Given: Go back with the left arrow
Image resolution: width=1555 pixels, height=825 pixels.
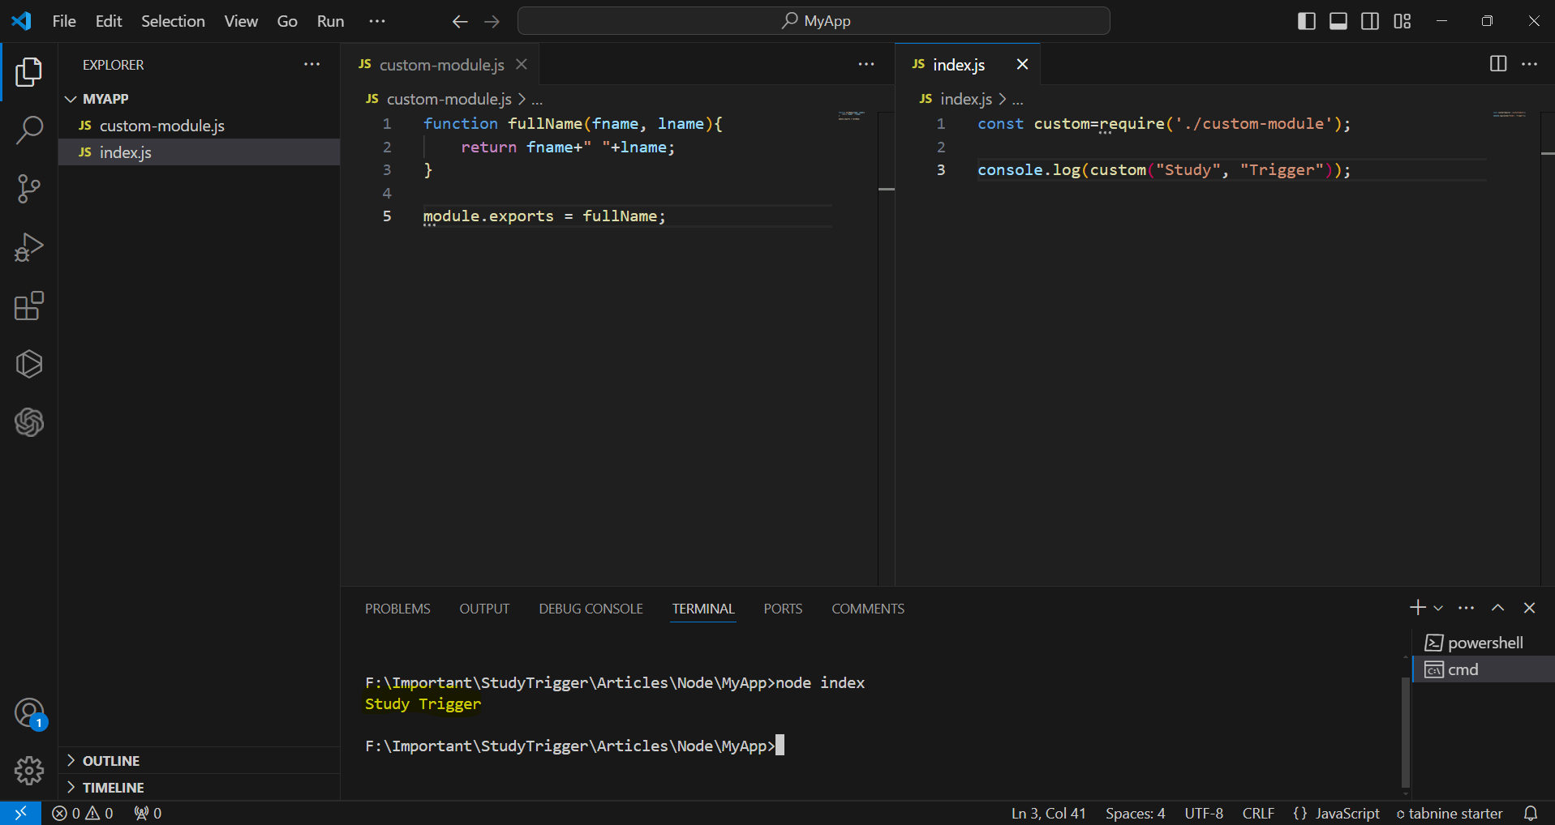Looking at the screenshot, I should coord(460,21).
